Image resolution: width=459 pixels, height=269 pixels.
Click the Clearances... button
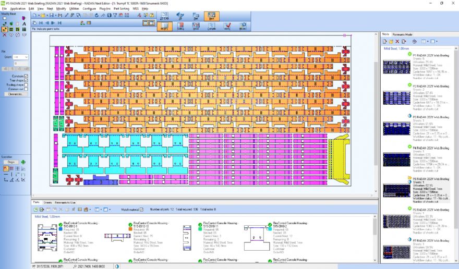15,94
